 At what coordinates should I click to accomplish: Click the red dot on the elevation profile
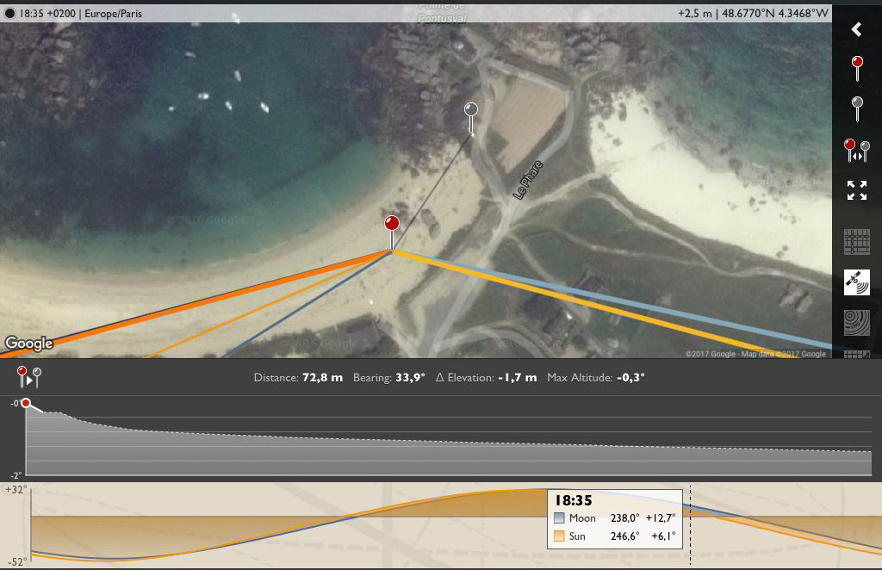(25, 403)
